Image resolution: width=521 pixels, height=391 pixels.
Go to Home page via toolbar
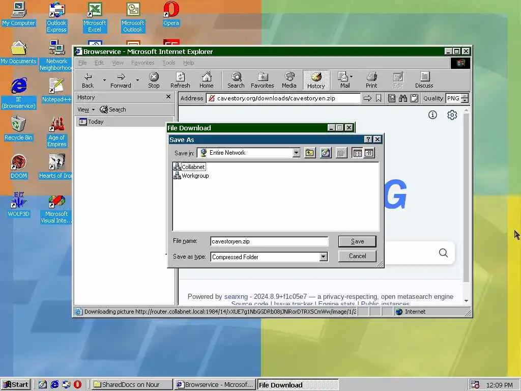[x=207, y=80]
